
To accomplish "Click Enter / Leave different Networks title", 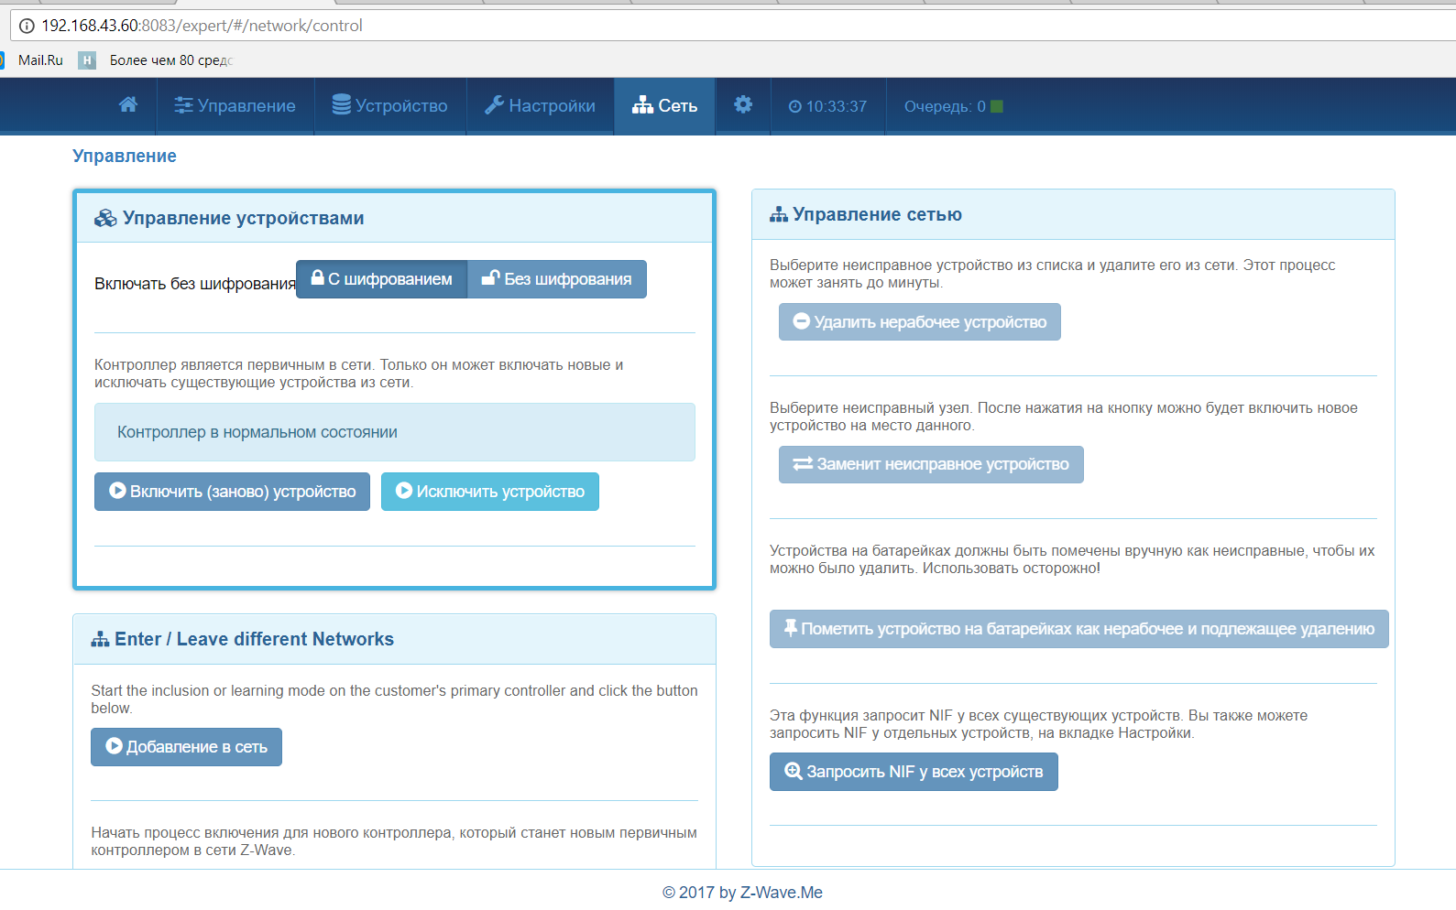I will (x=255, y=639).
